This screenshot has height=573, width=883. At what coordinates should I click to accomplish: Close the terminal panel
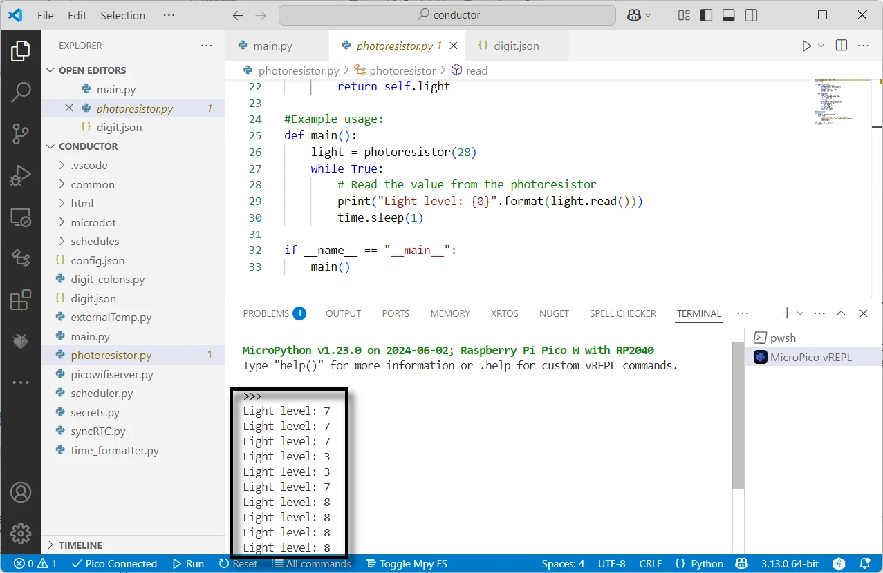[x=864, y=313]
